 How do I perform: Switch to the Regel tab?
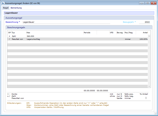[x=6, y=8]
